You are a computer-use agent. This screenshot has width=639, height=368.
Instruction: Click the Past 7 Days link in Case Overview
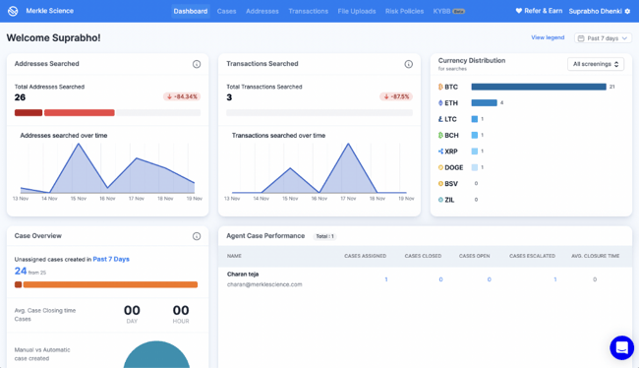pyautogui.click(x=111, y=259)
